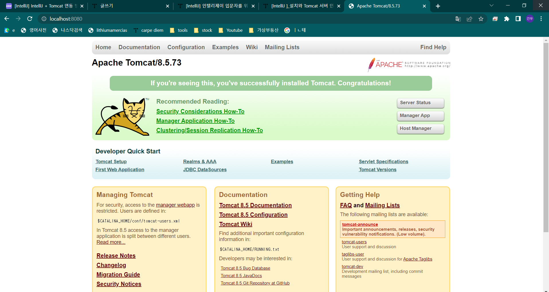Open the Extensions puzzle icon
This screenshot has height=292, width=549.
coord(507,19)
